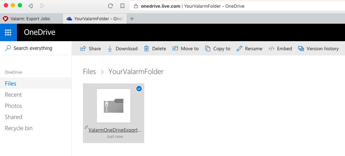Select the YourValarmFolder - OneDrive tab
The height and width of the screenshot is (156, 345).
95,19
